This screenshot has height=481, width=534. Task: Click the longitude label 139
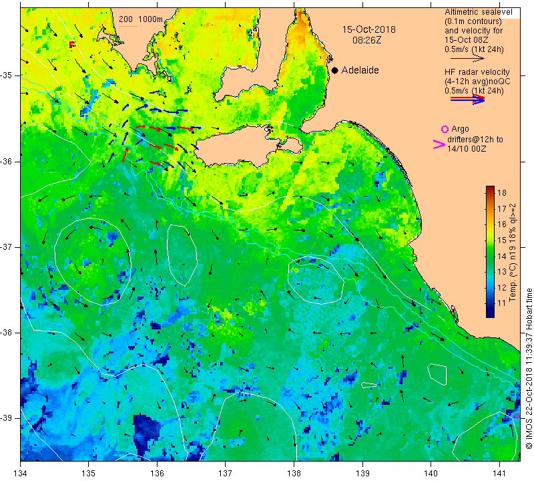[x=362, y=473]
